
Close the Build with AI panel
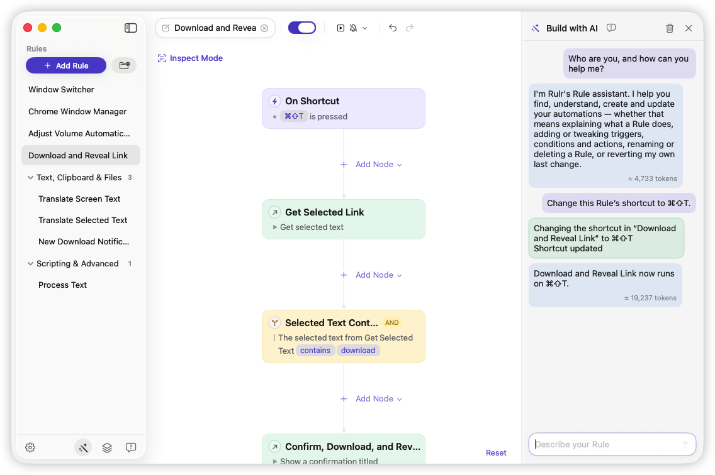click(x=689, y=28)
